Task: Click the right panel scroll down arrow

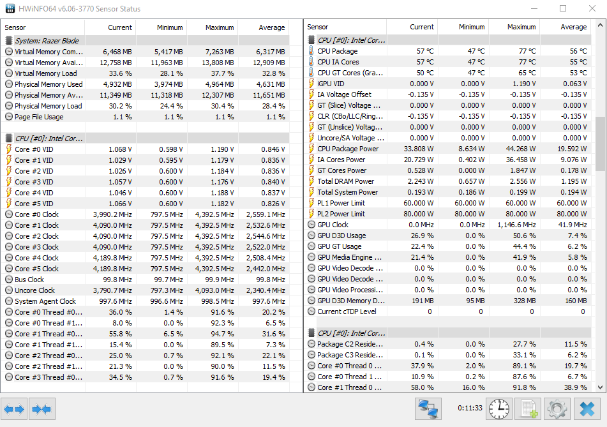Action: 600,387
